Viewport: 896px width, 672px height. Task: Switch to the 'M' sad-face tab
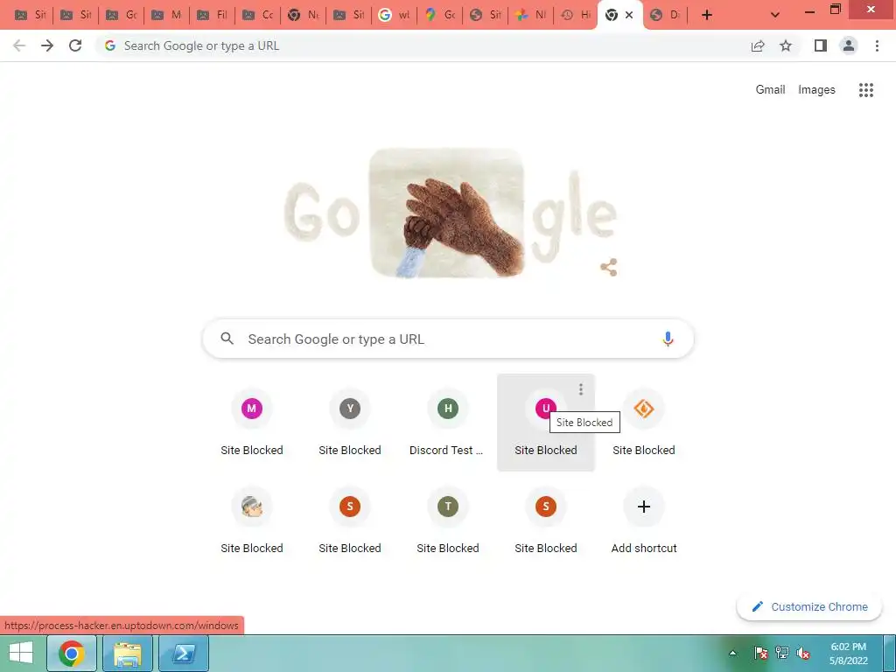[166, 15]
